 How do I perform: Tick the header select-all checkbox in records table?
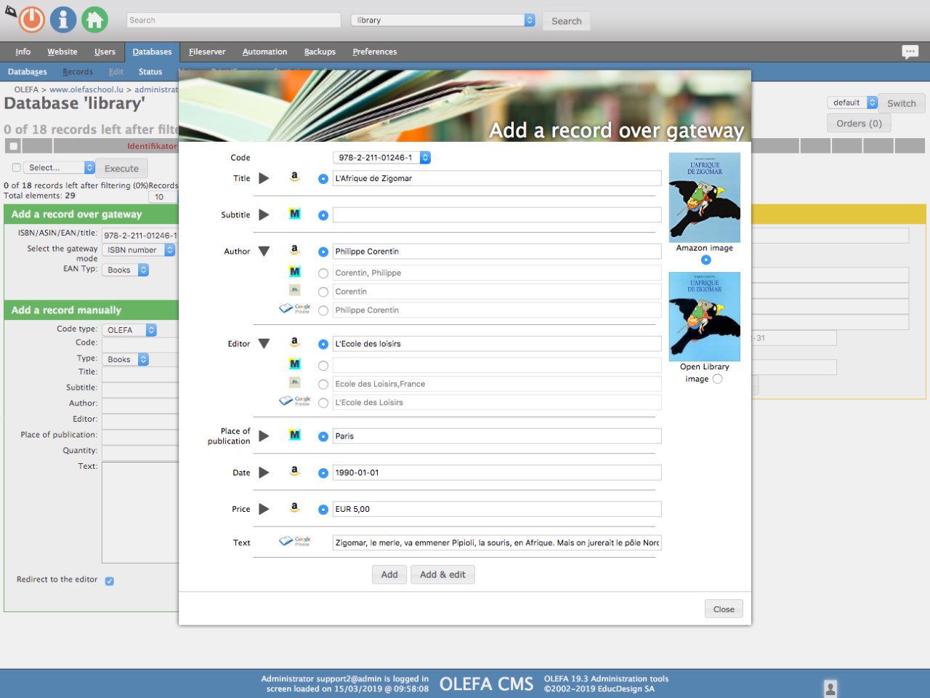coord(13,146)
